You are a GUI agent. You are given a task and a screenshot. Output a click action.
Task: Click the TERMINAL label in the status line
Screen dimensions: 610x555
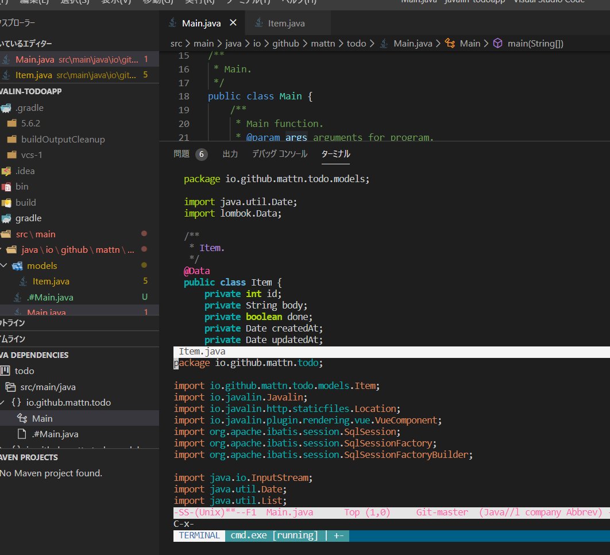pyautogui.click(x=199, y=535)
